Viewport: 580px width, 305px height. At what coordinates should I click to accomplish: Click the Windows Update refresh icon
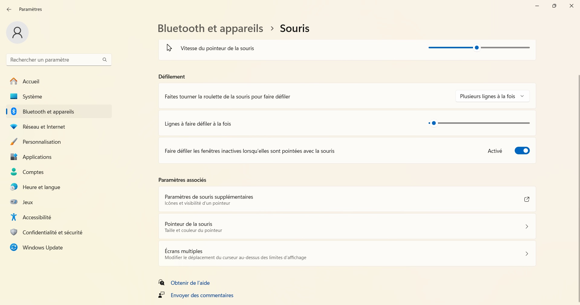pyautogui.click(x=14, y=248)
